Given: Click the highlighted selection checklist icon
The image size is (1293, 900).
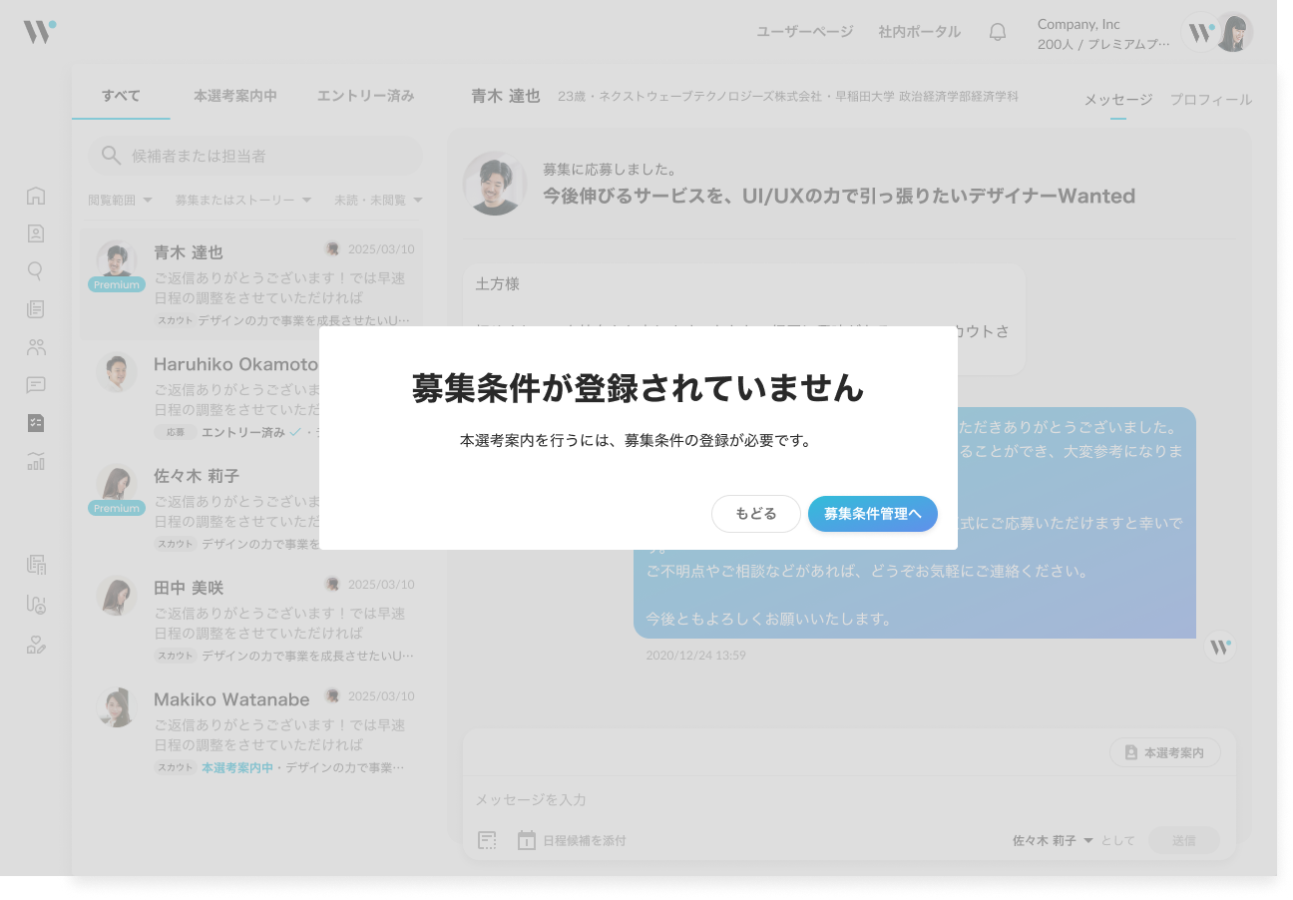Looking at the screenshot, I should pyautogui.click(x=36, y=423).
